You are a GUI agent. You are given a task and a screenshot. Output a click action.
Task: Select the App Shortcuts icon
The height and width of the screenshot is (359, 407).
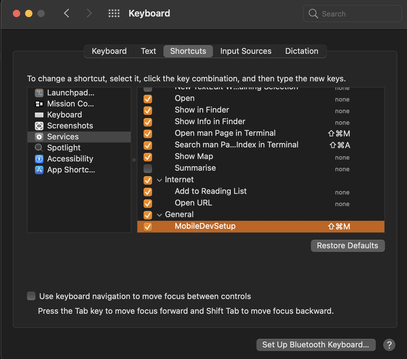(x=39, y=170)
